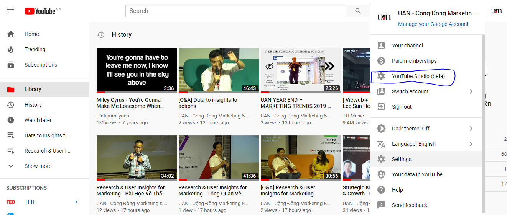Click the UAN account name in menu
Image resolution: width=507 pixels, height=215 pixels.
pyautogui.click(x=437, y=13)
